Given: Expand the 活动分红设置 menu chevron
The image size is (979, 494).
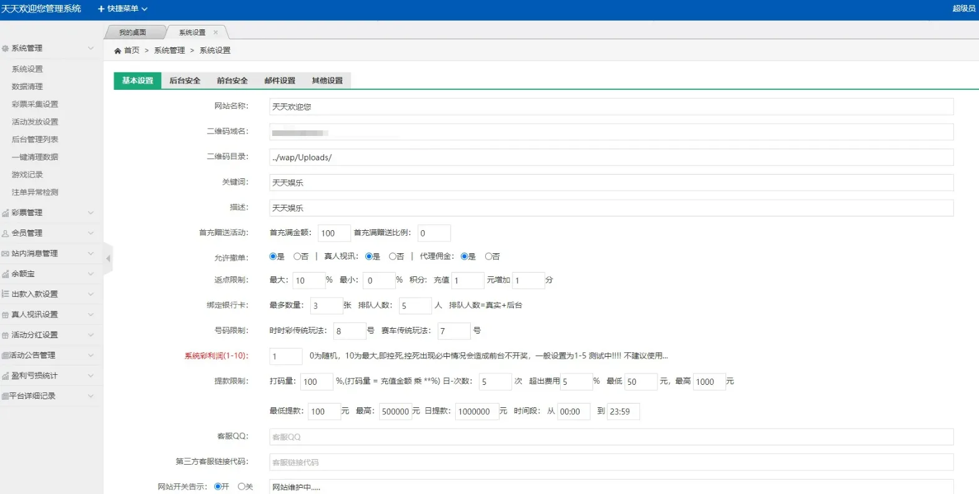Looking at the screenshot, I should [91, 335].
